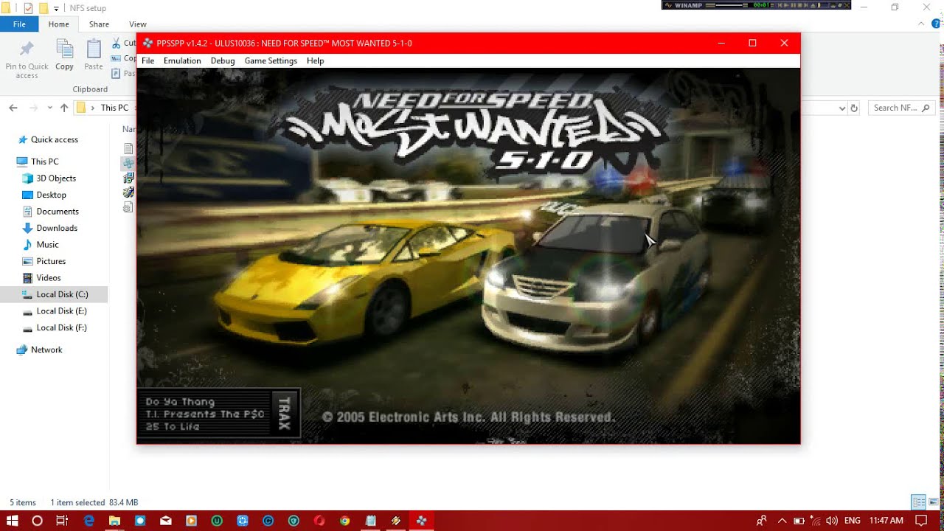The image size is (944, 531).
Task: Open Mail app from taskbar
Action: tap(166, 521)
